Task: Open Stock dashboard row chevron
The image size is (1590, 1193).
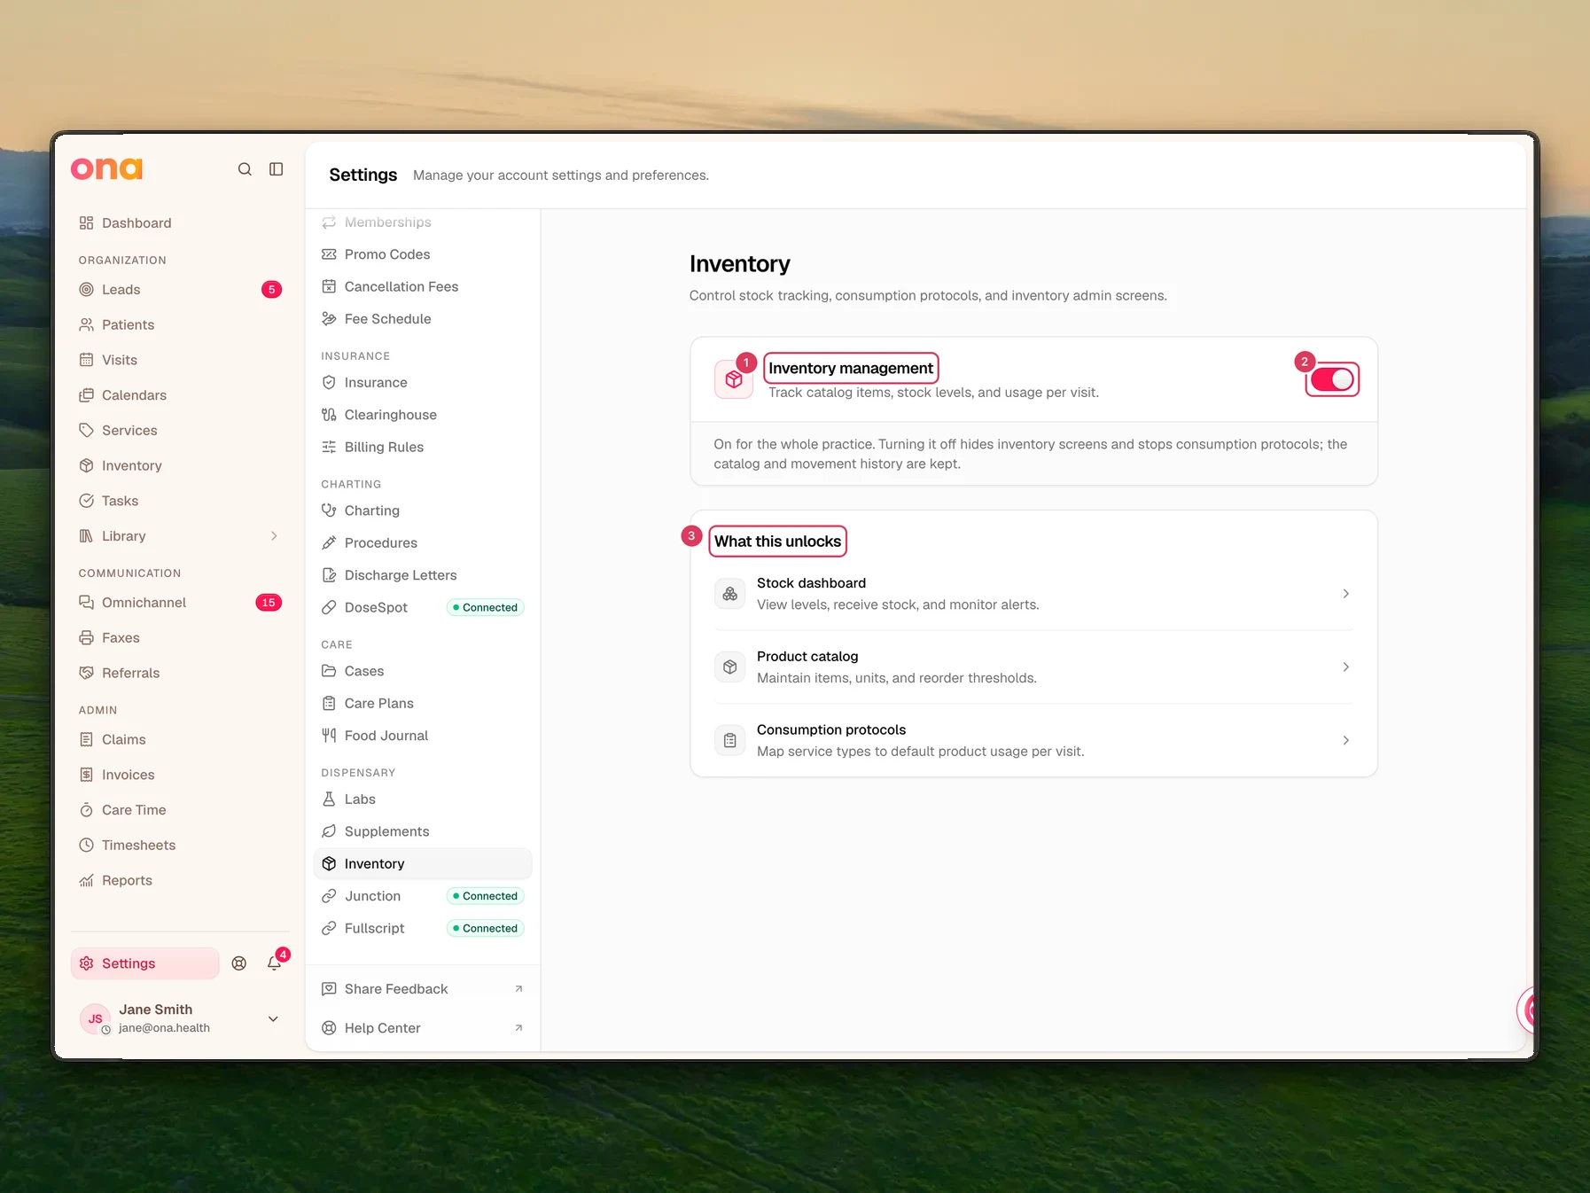Action: (x=1345, y=594)
